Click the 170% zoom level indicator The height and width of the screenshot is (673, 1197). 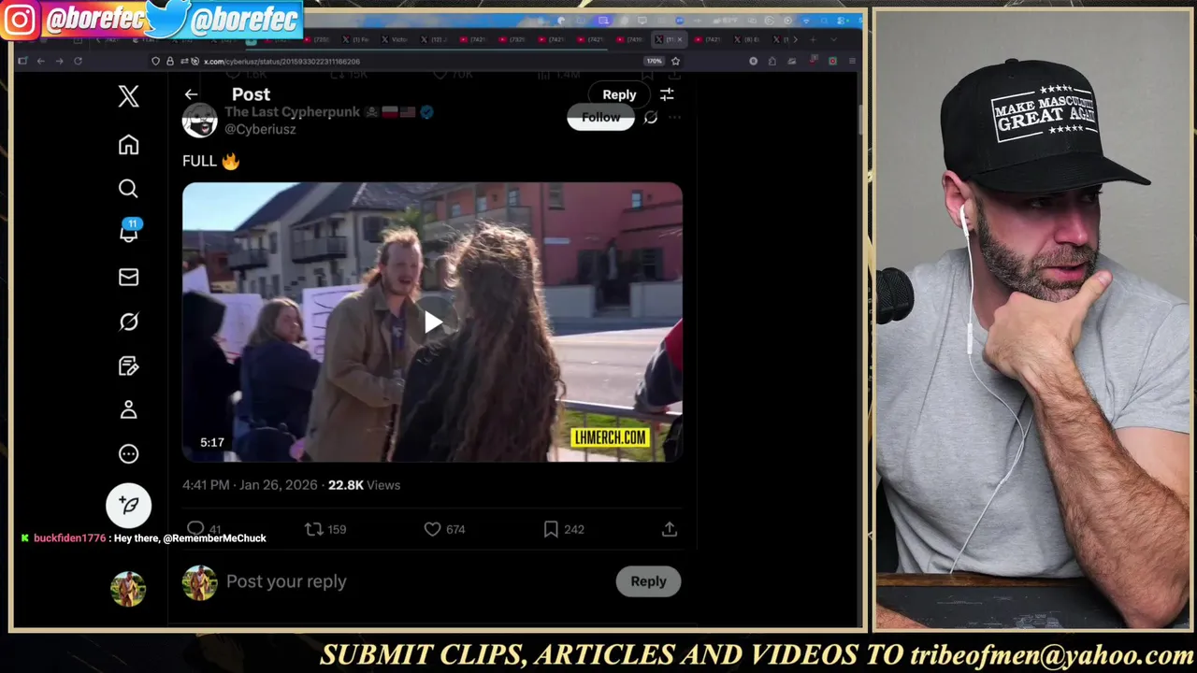tap(655, 61)
